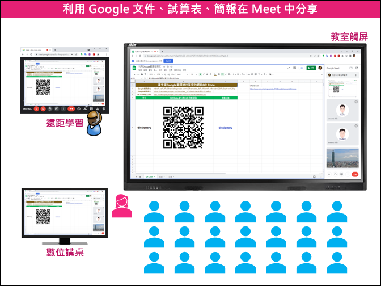Click horizontal scrollbar at bottom of sheet
Image resolution: width=381 pixels, height=286 pixels.
(x=180, y=174)
